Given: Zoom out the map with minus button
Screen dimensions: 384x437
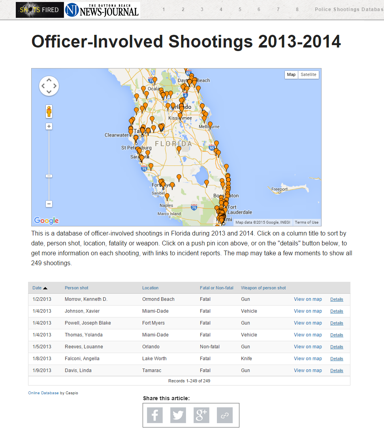Looking at the screenshot, I should (49, 204).
